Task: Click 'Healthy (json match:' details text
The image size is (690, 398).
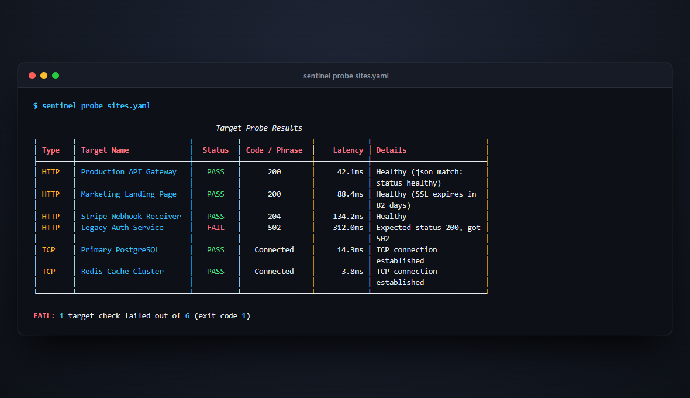Action: coord(419,171)
